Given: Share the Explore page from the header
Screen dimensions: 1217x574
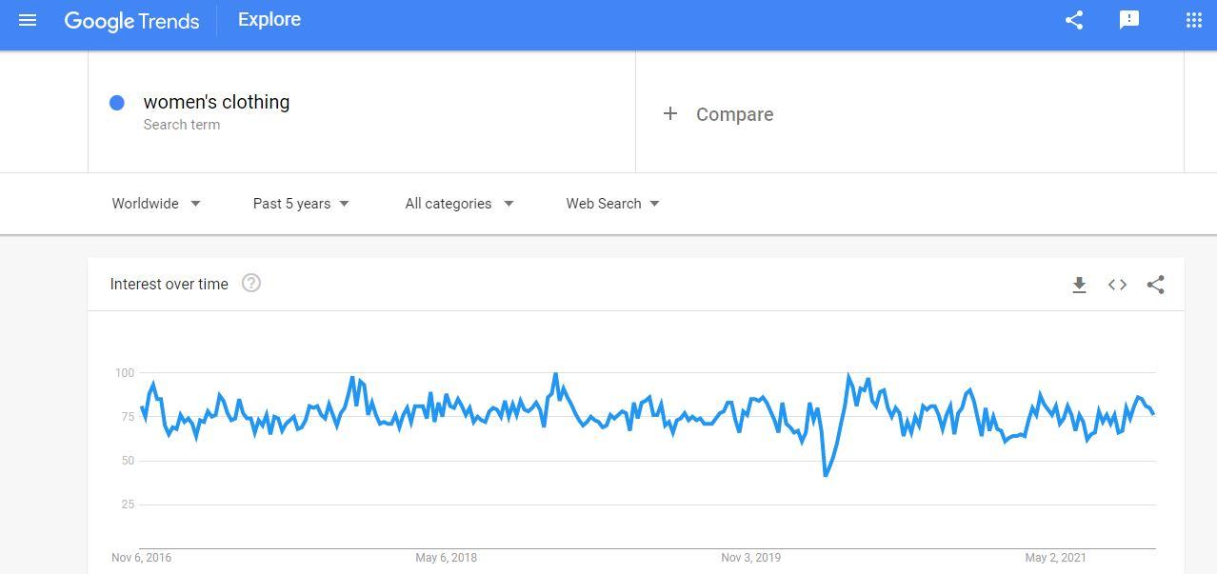Looking at the screenshot, I should 1074,20.
